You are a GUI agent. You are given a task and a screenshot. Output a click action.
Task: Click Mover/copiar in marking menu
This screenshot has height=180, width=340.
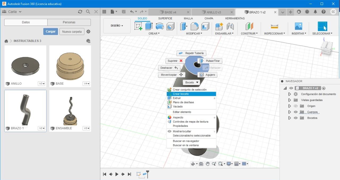pyautogui.click(x=172, y=75)
